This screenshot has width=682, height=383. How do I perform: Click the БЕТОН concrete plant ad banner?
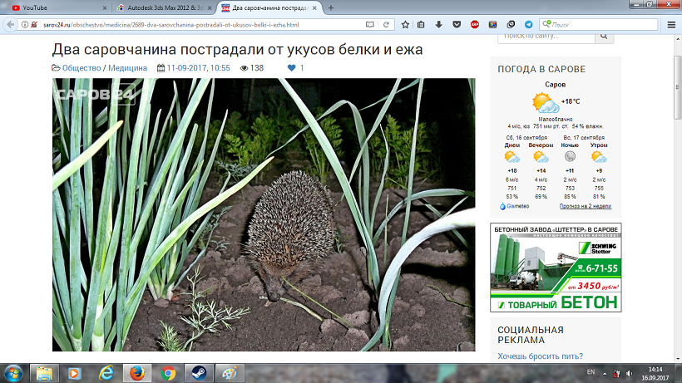pyautogui.click(x=556, y=268)
